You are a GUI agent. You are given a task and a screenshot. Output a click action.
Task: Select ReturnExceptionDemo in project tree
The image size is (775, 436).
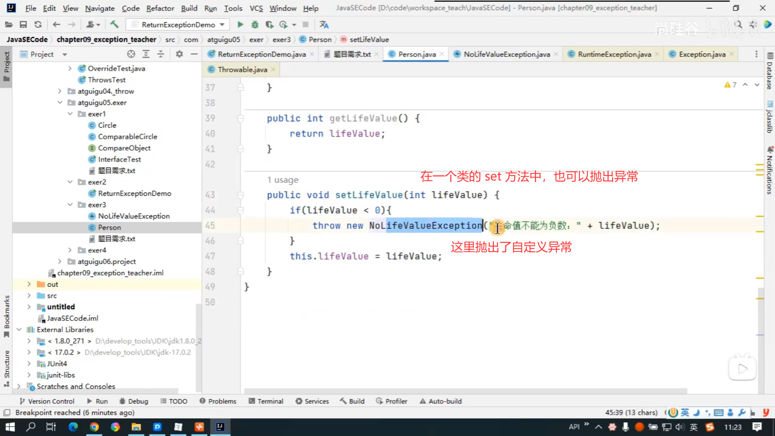134,193
